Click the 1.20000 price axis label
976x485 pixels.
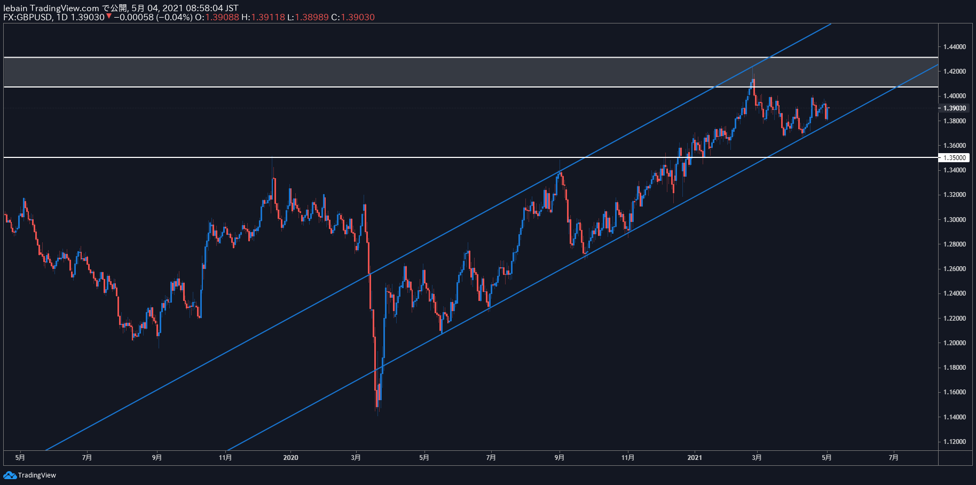click(955, 343)
